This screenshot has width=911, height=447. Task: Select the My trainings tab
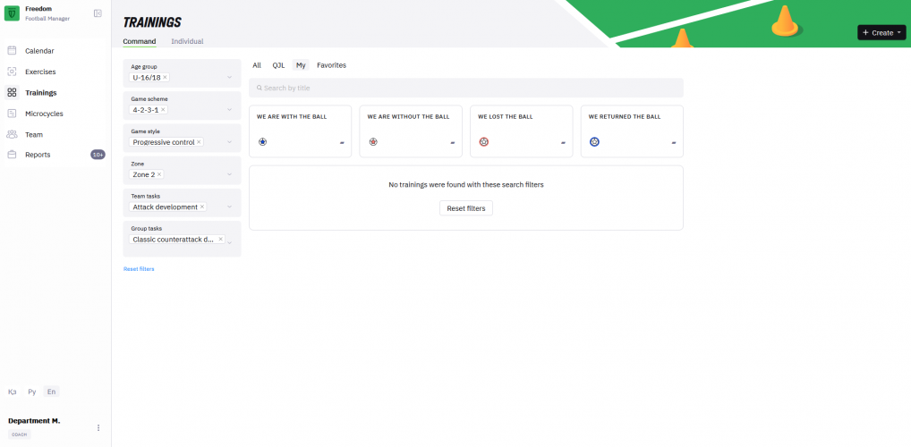pos(301,65)
